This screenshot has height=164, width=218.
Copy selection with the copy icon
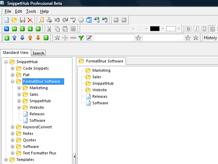click(57, 29)
